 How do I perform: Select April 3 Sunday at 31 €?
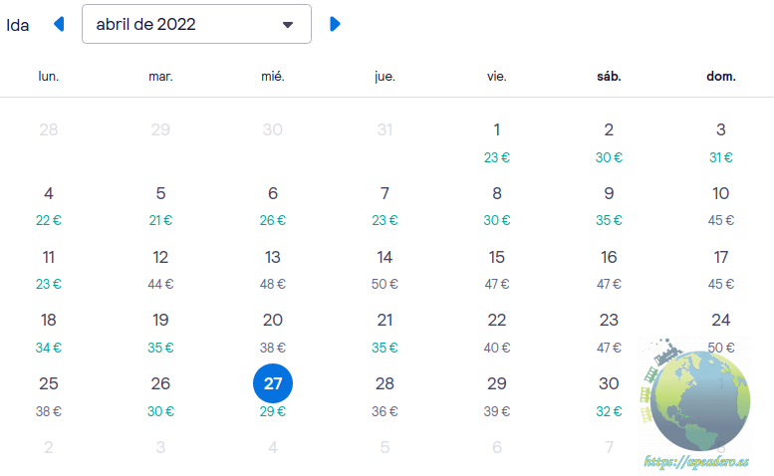click(720, 140)
